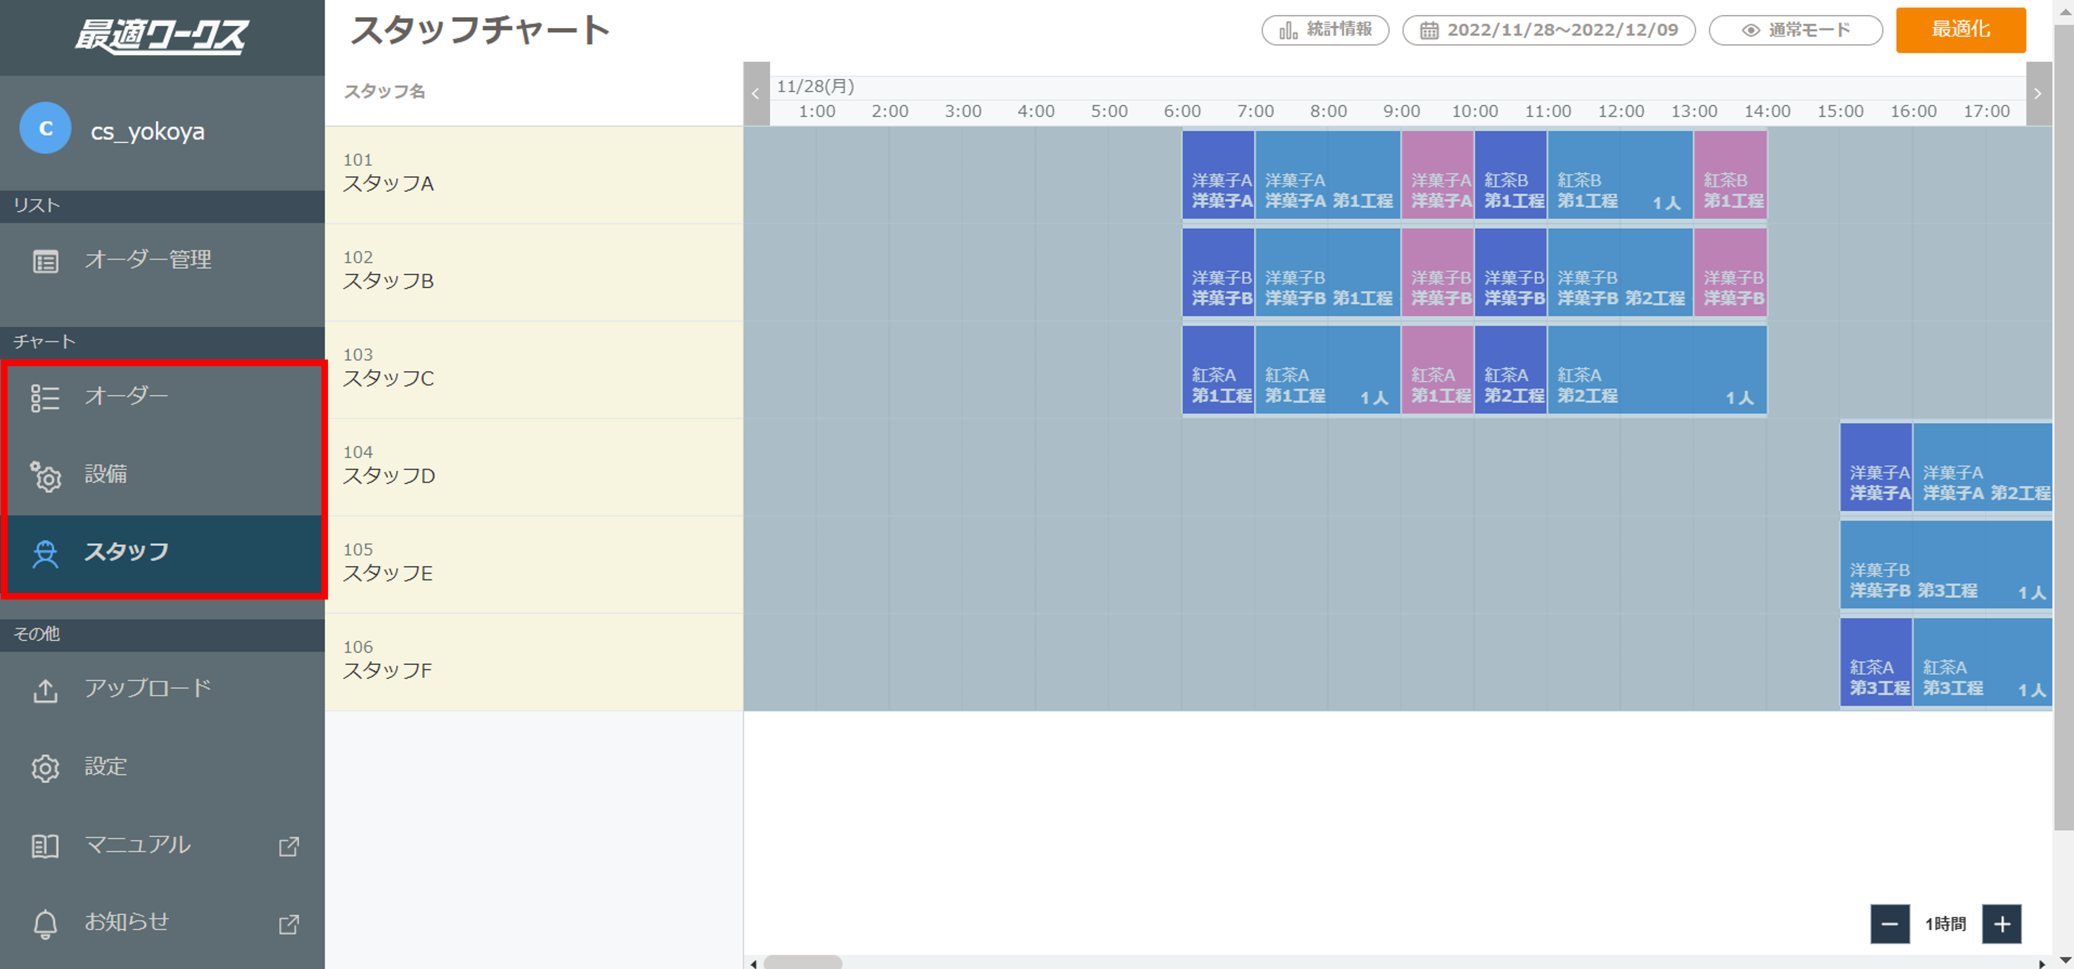This screenshot has height=969, width=2074.
Task: Select the 103 スタッフC row
Action: pyautogui.click(x=534, y=369)
